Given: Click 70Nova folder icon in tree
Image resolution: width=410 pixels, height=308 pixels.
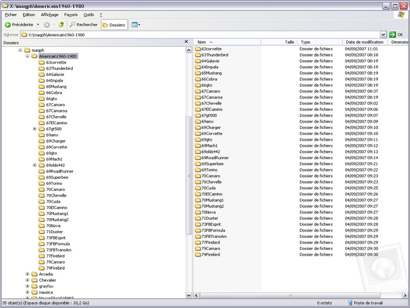Looking at the screenshot, I should tap(42, 225).
